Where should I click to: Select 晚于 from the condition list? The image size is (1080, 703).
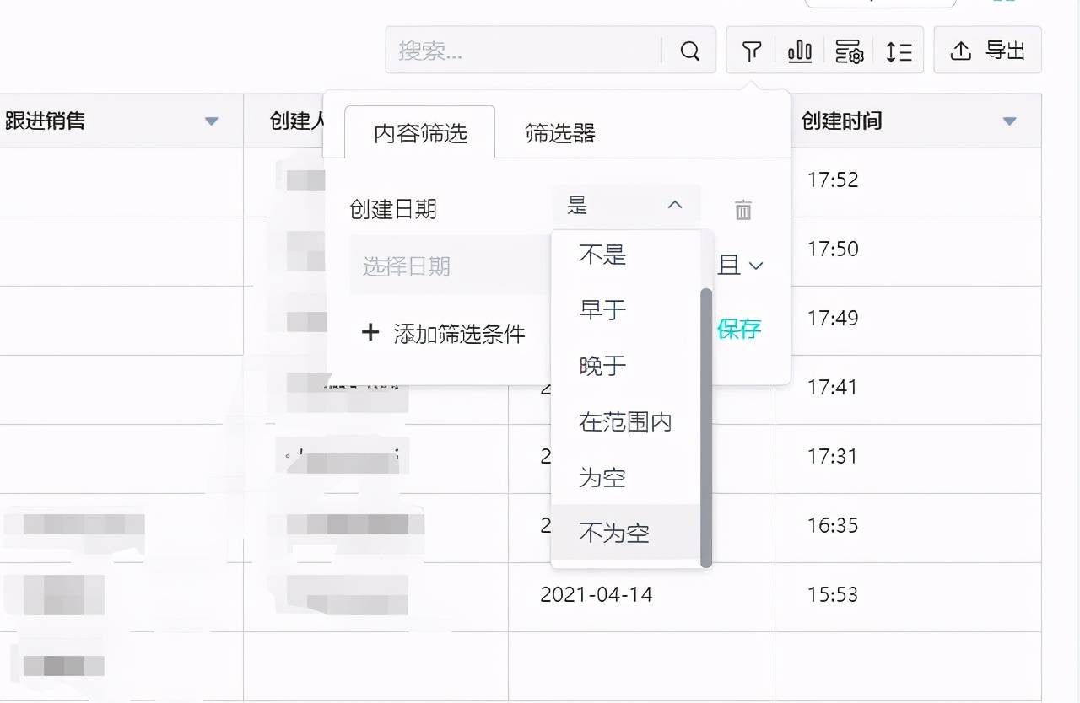click(x=626, y=366)
